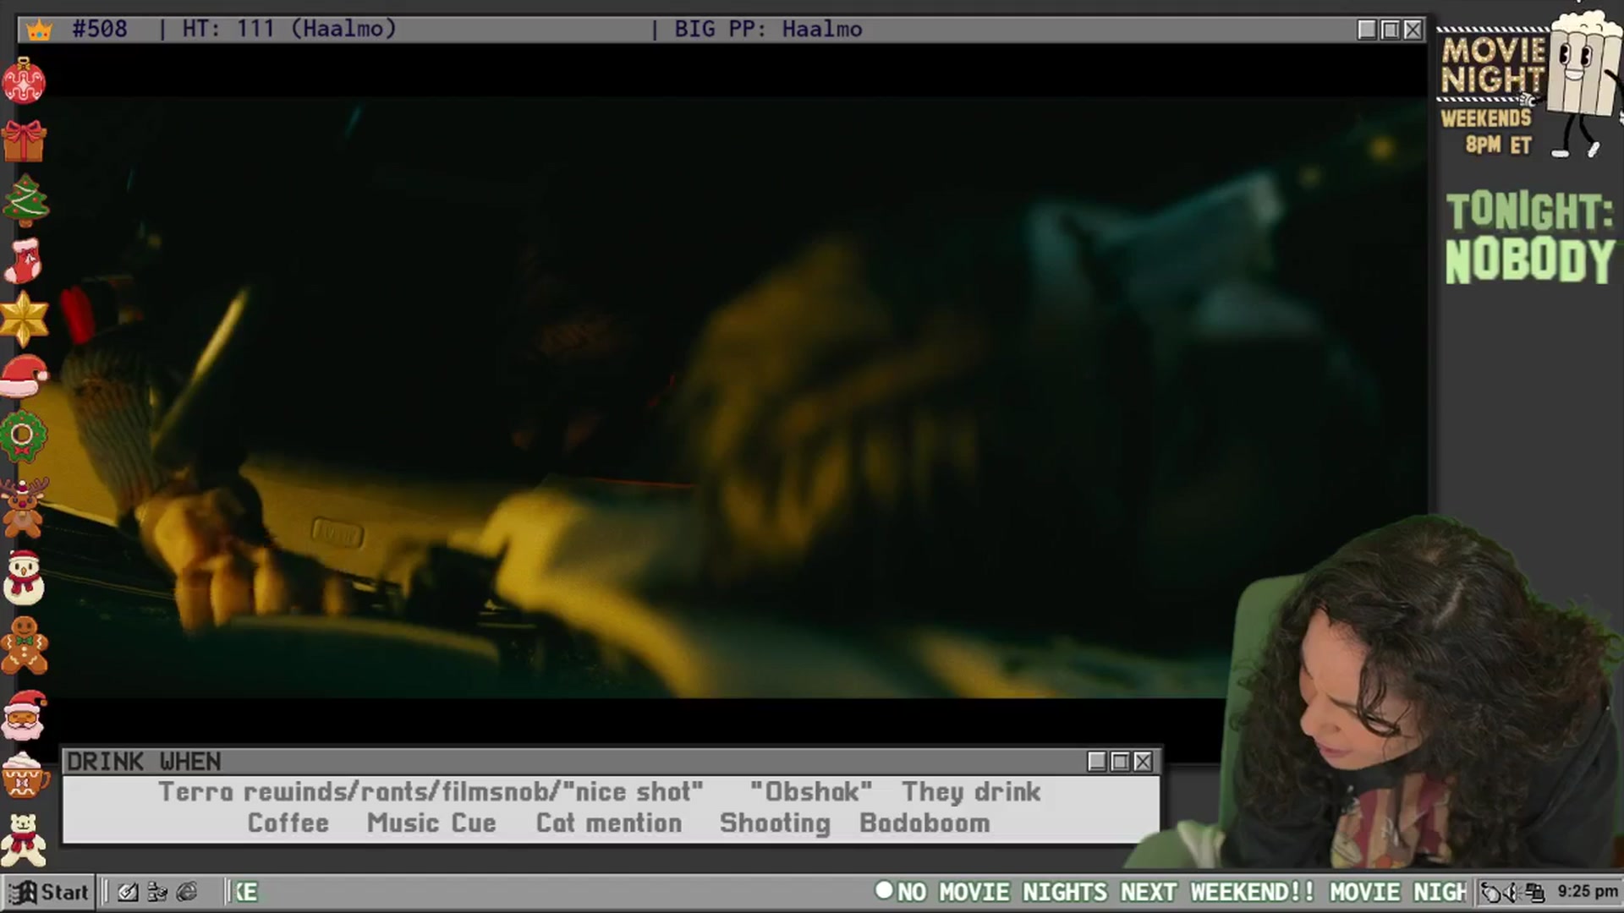This screenshot has height=913, width=1624.
Task: Open the volume speaker tray icon
Action: coord(1512,892)
